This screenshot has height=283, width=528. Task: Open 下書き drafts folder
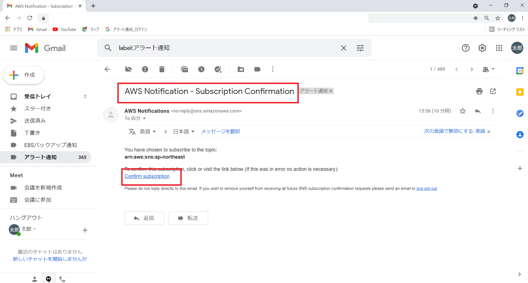coord(46,133)
